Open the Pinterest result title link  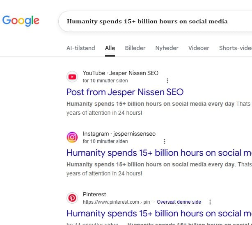pyautogui.click(x=159, y=214)
